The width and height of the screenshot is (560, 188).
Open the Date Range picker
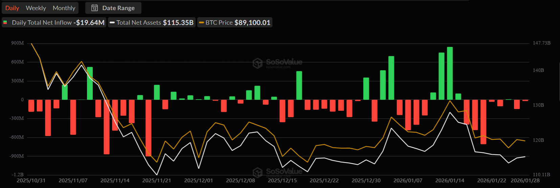(x=118, y=8)
